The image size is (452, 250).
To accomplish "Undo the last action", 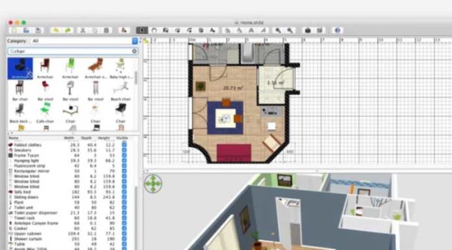I will click(x=56, y=31).
